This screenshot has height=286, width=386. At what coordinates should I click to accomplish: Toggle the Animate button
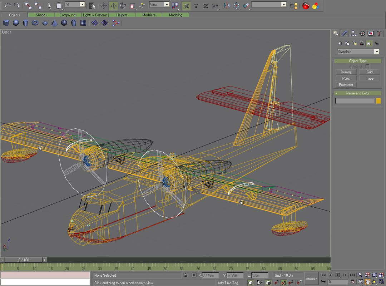point(311,278)
